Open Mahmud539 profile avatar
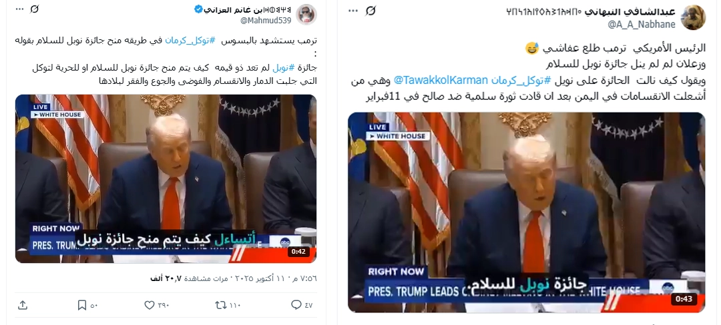This screenshot has width=721, height=325. 306,14
